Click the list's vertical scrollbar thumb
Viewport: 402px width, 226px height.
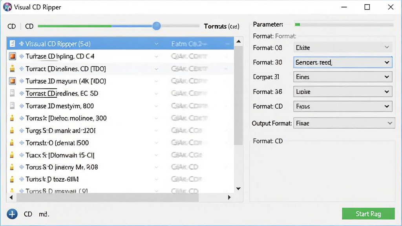238,95
